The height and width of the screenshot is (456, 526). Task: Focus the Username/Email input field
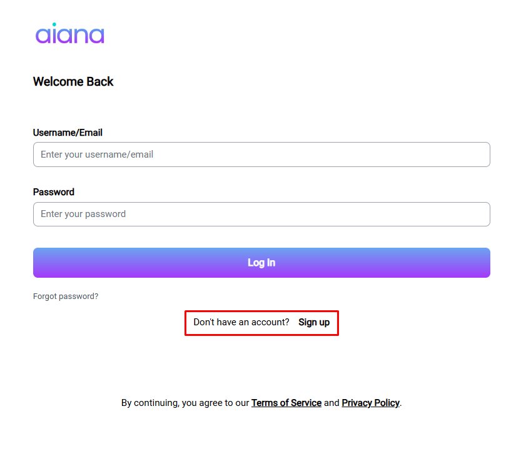tap(261, 155)
